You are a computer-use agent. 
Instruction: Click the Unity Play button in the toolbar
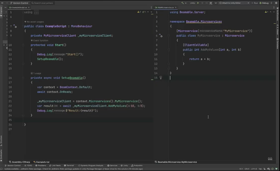tap(198, 3)
